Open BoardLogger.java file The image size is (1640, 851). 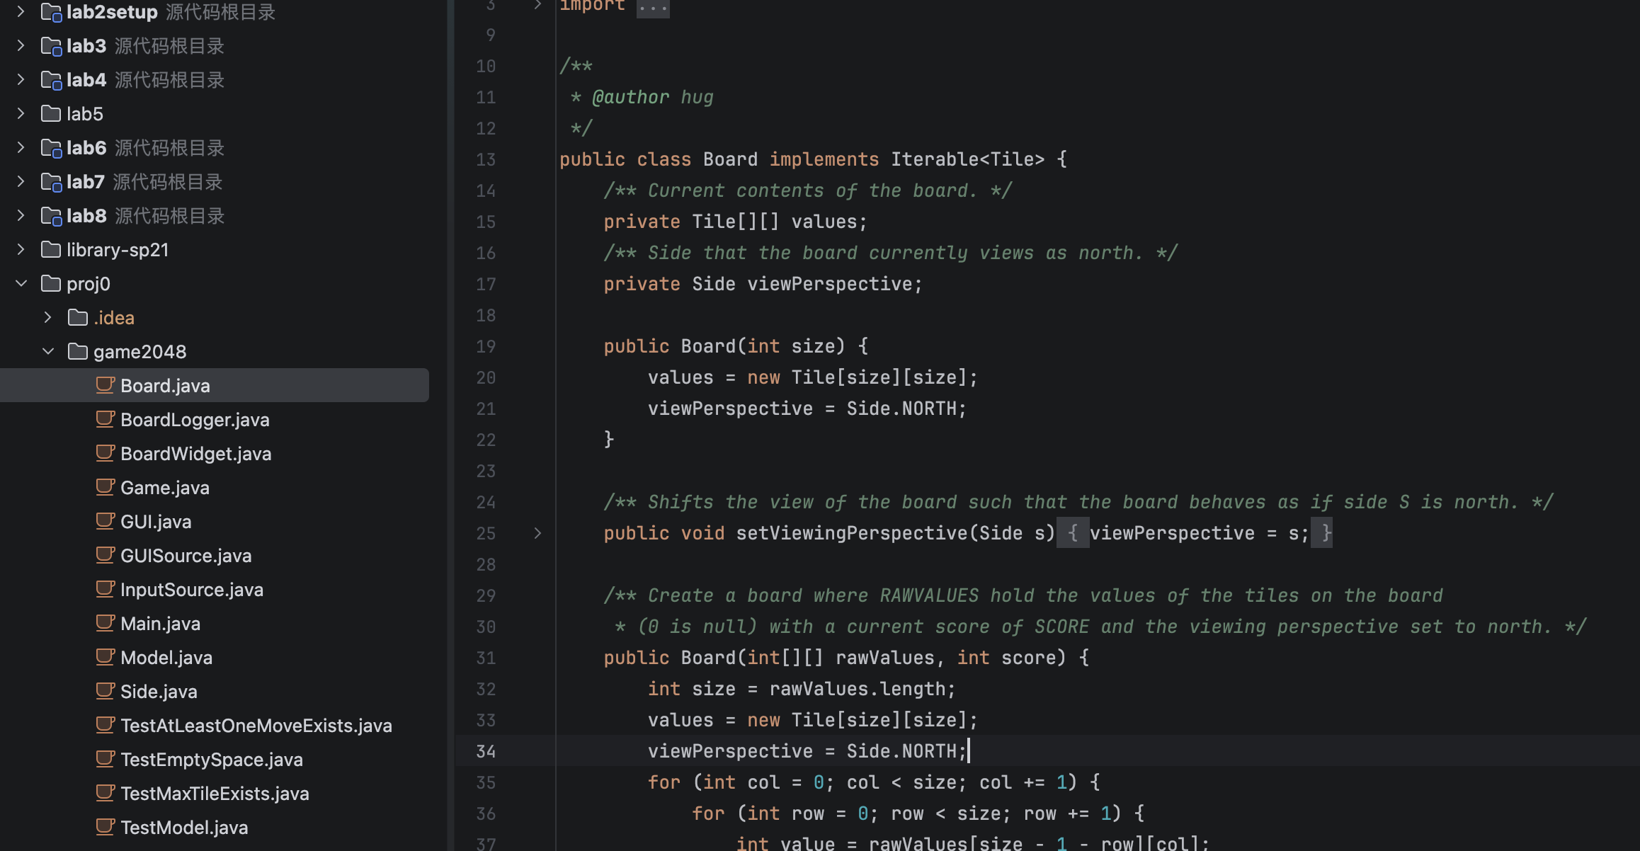tap(195, 419)
